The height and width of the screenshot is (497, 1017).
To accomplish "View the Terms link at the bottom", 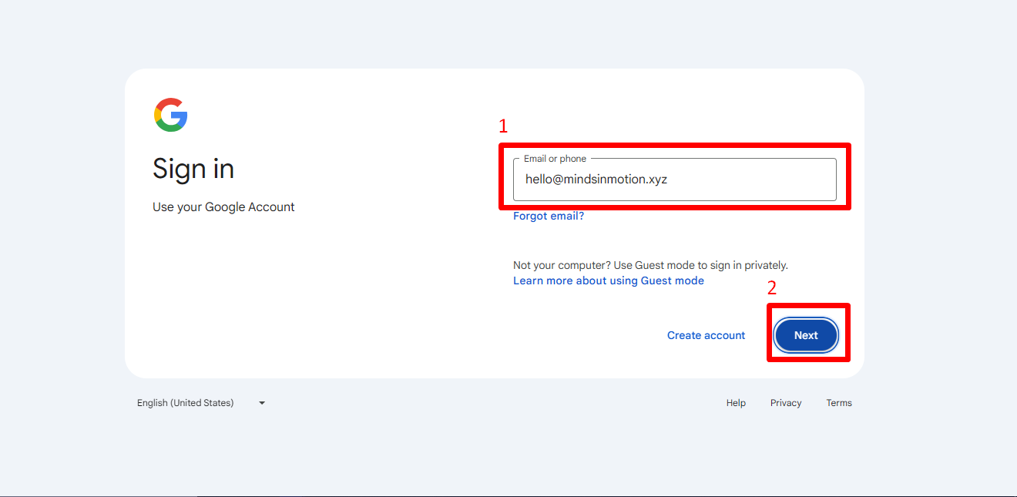I will tap(838, 402).
